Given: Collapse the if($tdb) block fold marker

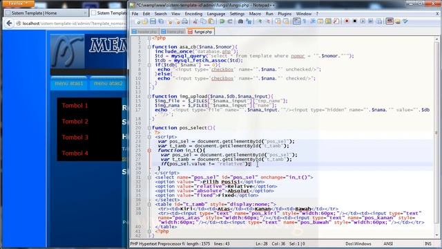Looking at the screenshot, I should click(149, 65).
